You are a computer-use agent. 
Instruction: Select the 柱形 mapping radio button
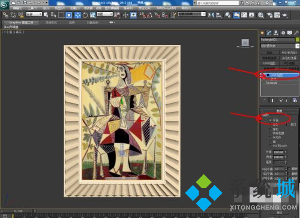270,125
